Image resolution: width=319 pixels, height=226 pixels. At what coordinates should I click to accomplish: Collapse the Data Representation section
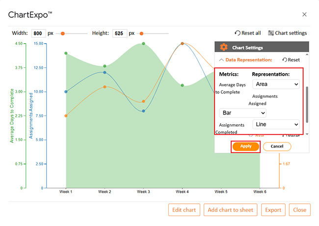point(221,59)
